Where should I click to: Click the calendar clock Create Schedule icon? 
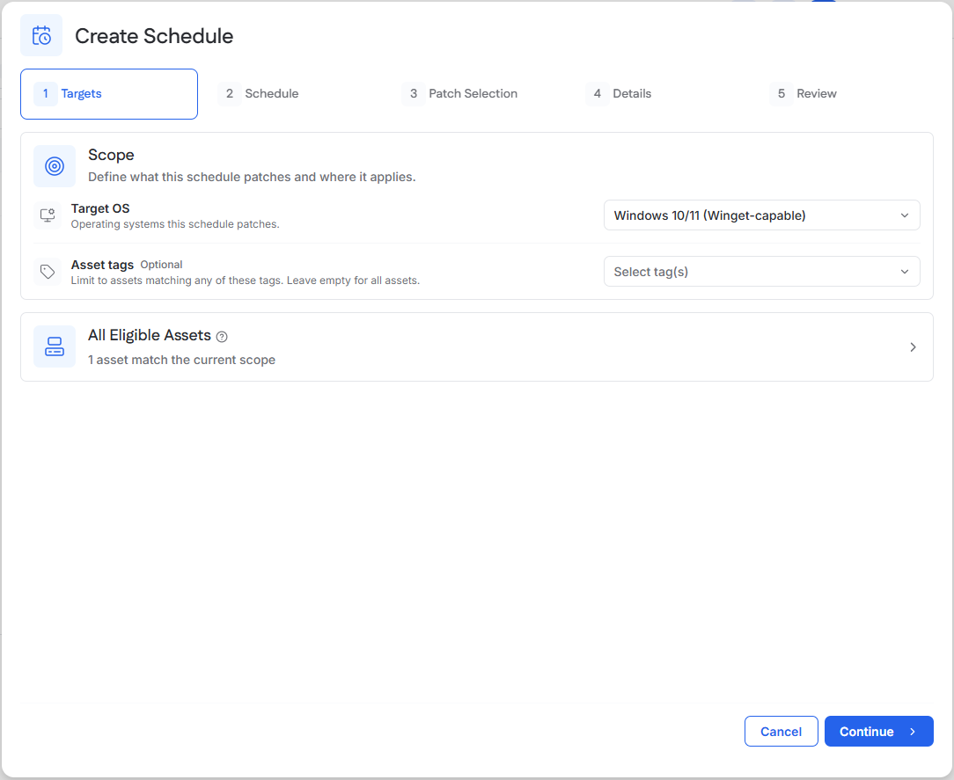pos(41,36)
